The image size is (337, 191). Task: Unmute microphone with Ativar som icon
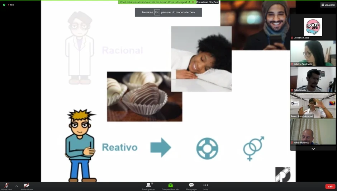(x=6, y=186)
